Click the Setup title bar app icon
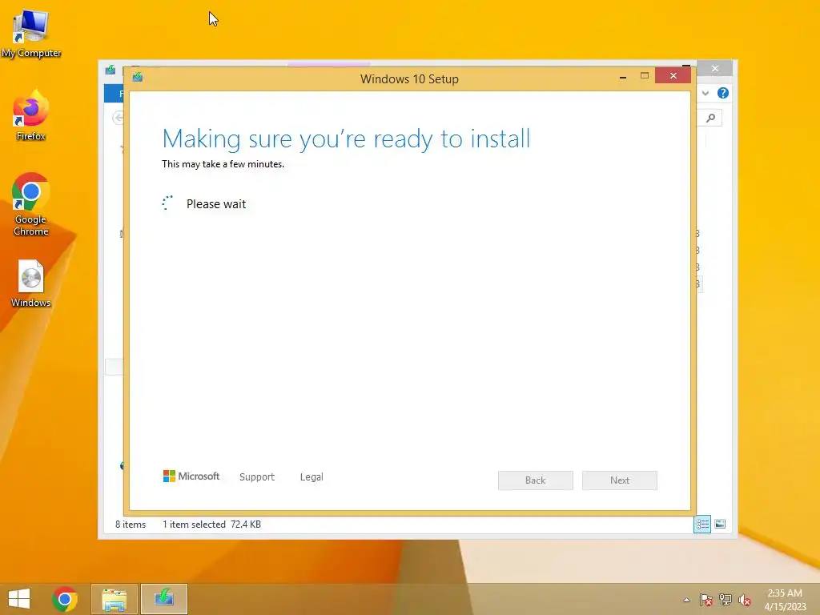 [138, 78]
